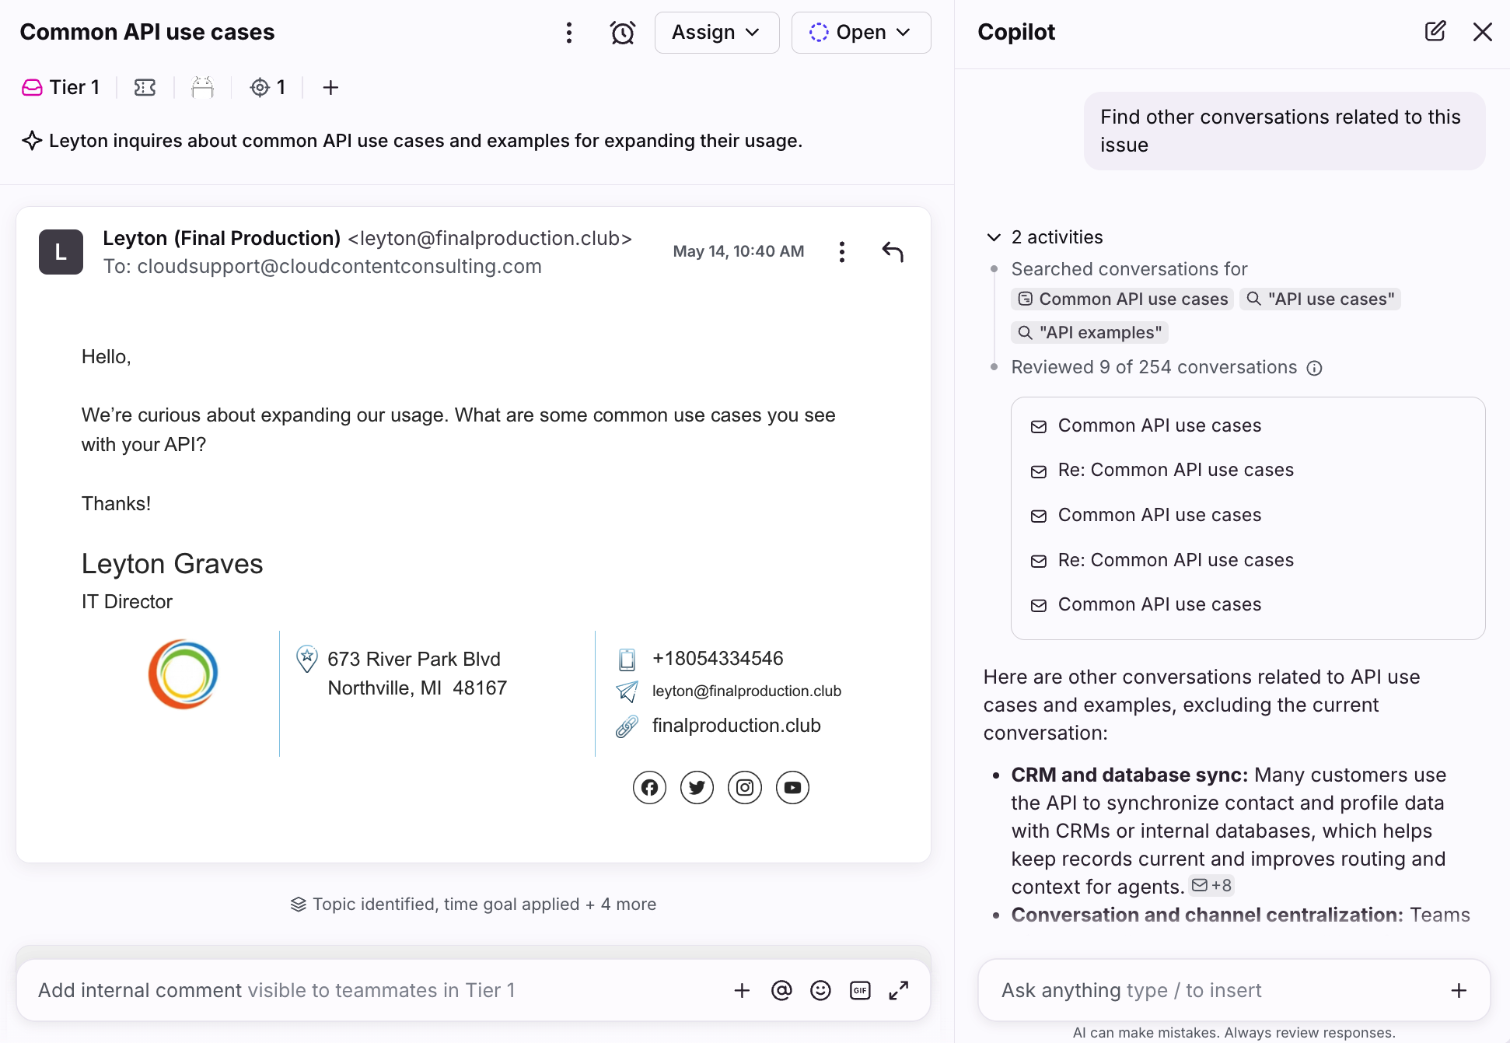
Task: Click the recipient address cloudsupport@cloudcontentconsulting.com
Action: tap(339, 266)
